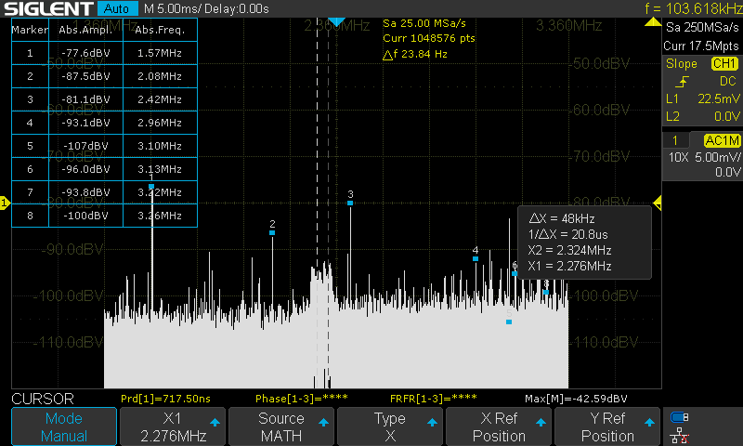Viewport: 743px width, 446px height.
Task: Click the blue trigger delay marker at top
Action: click(x=336, y=21)
